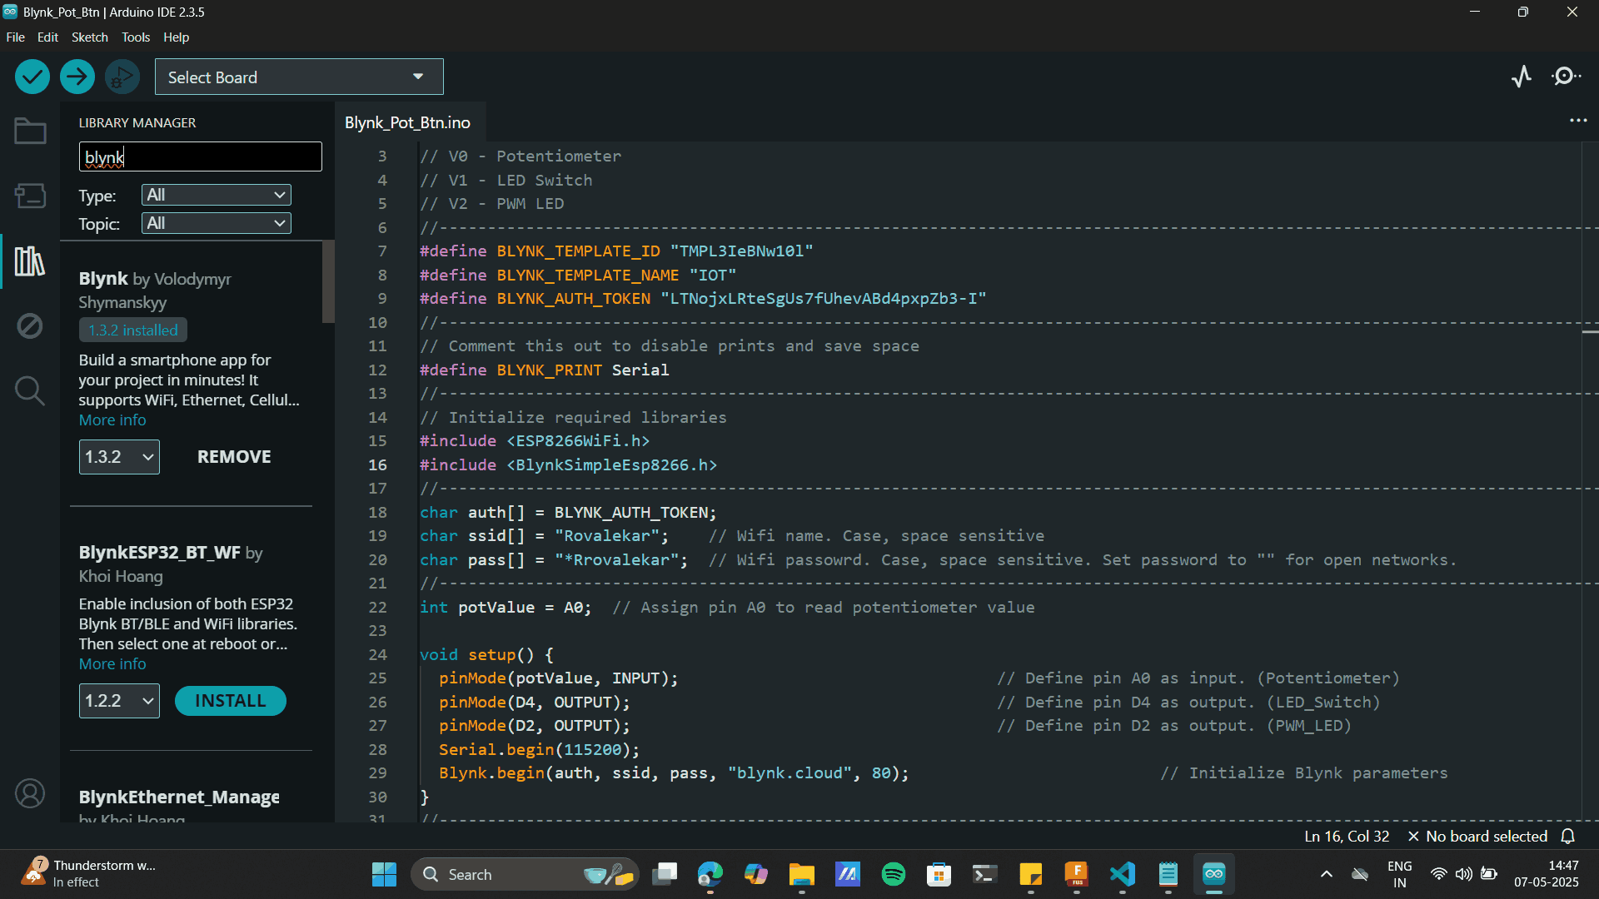Open the Blynk 1.3.2 version dropdown

[119, 457]
